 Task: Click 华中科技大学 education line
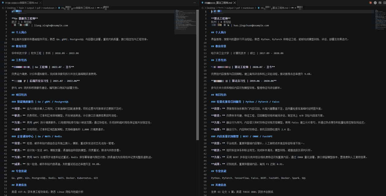point(45,53)
